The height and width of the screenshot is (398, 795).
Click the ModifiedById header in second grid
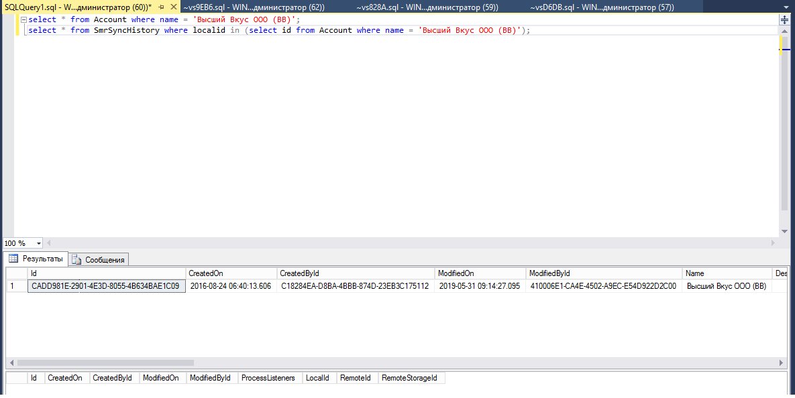click(212, 378)
